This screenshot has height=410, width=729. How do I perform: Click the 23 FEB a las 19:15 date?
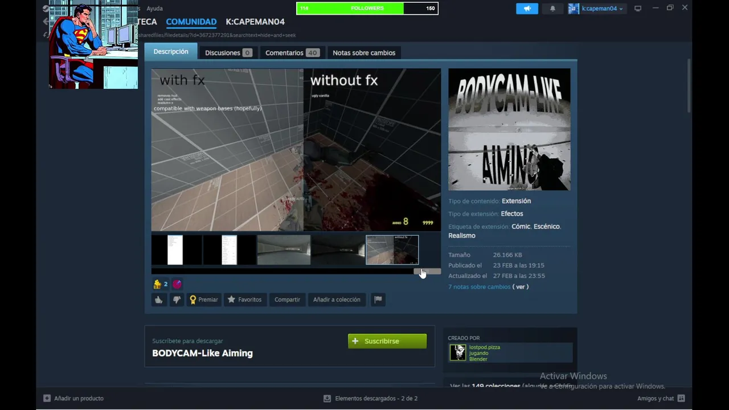(519, 265)
